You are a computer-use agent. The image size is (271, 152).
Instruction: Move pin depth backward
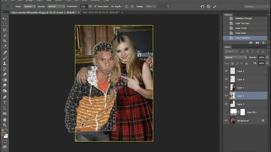132,7
